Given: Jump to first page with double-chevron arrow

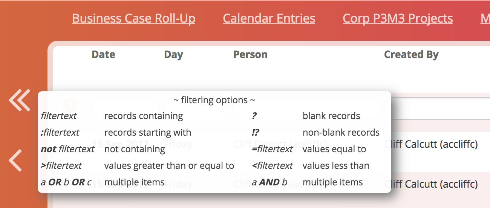Looking at the screenshot, I should pos(19,100).
